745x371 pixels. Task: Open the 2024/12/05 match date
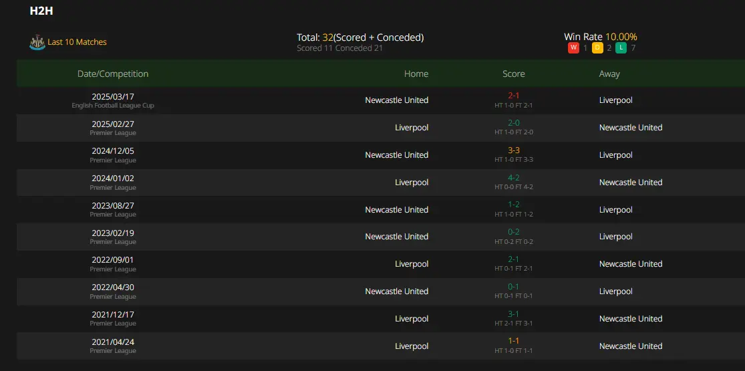(x=113, y=151)
